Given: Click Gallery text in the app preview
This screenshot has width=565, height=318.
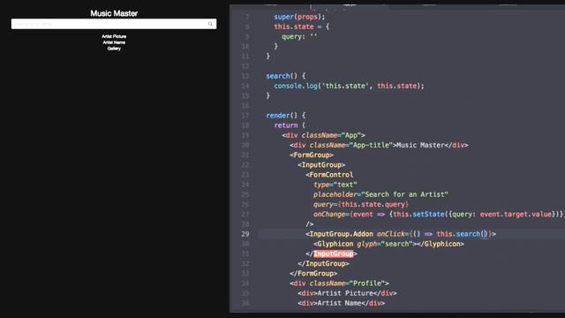Looking at the screenshot, I should (x=114, y=49).
